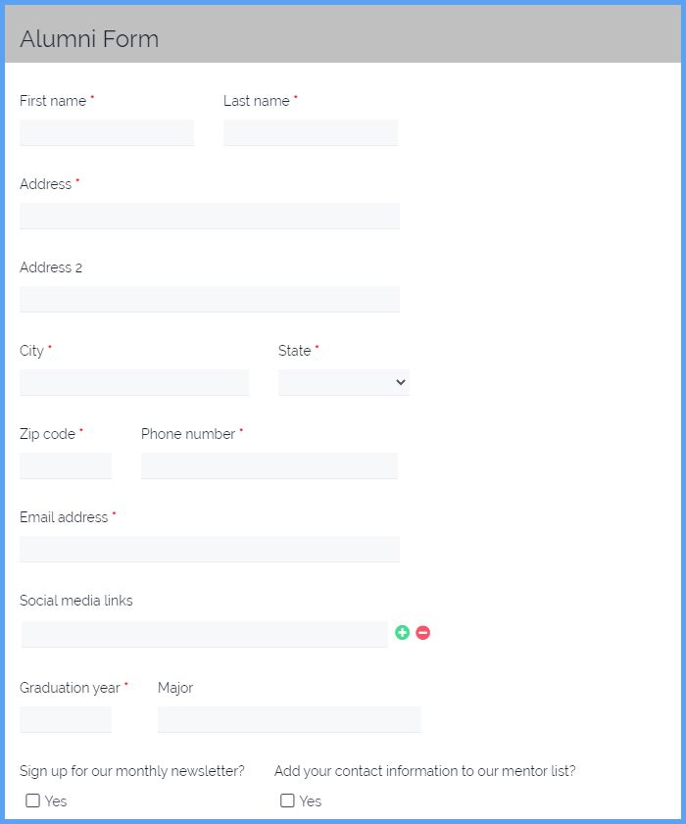Viewport: 686px width, 824px height.
Task: Click the First name input field
Action: click(x=107, y=132)
